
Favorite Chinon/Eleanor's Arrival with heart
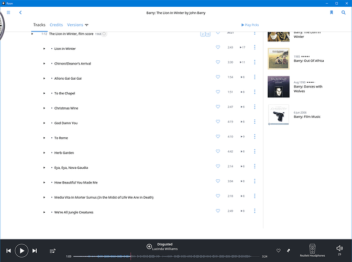tap(218, 62)
